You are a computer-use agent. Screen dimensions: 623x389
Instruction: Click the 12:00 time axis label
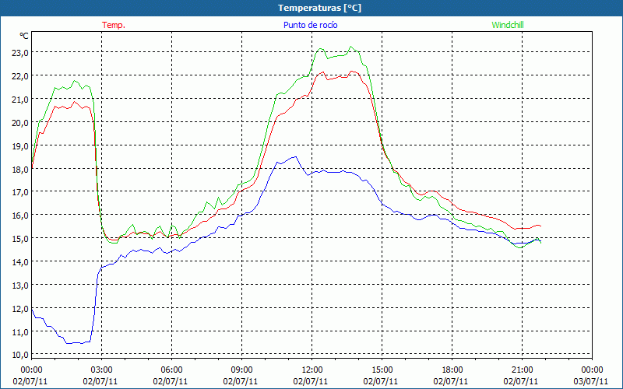pyautogui.click(x=312, y=370)
